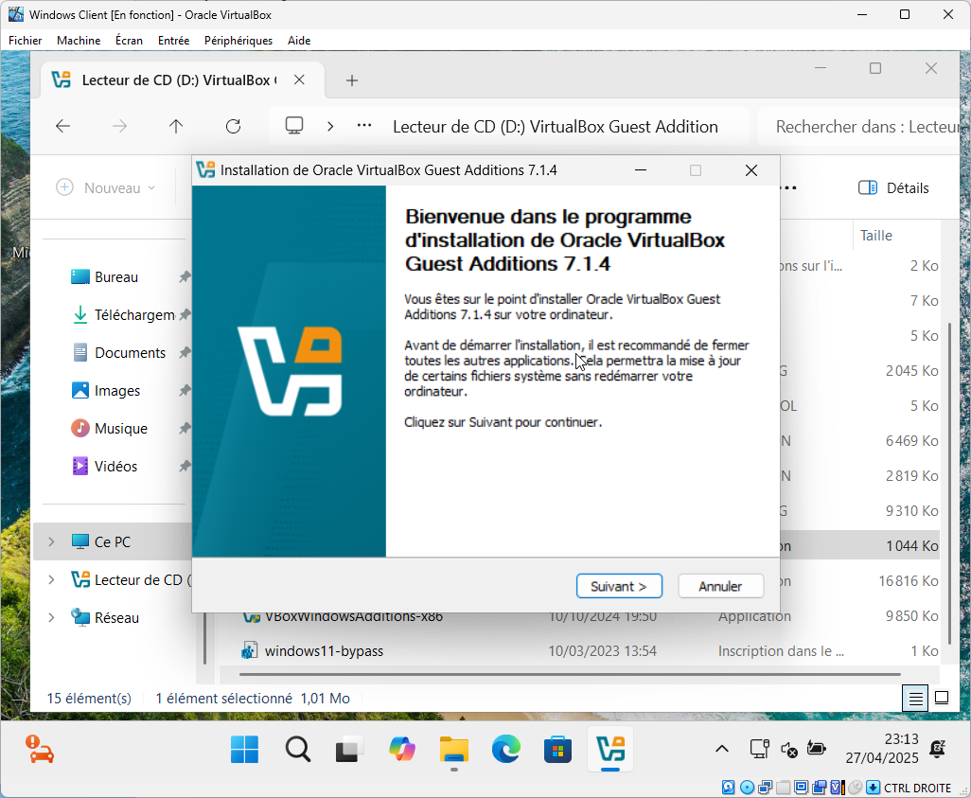Select Ce PC in the navigation pane
971x798 pixels.
[x=112, y=541]
